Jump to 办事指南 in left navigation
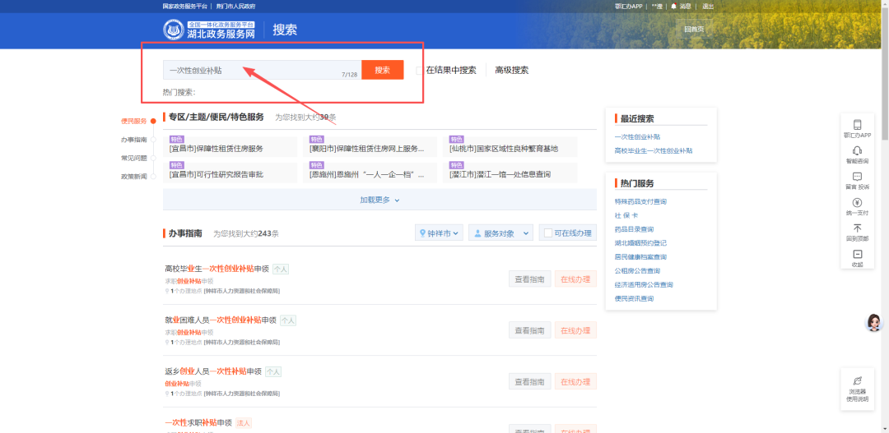889x433 pixels. coord(134,140)
